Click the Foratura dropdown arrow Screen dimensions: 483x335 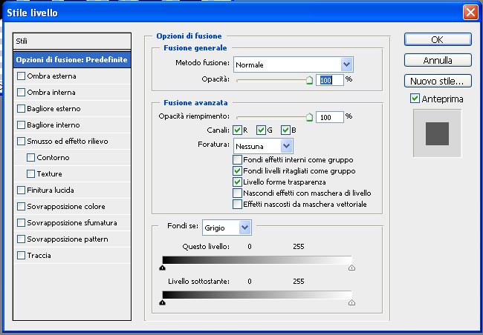coord(287,146)
